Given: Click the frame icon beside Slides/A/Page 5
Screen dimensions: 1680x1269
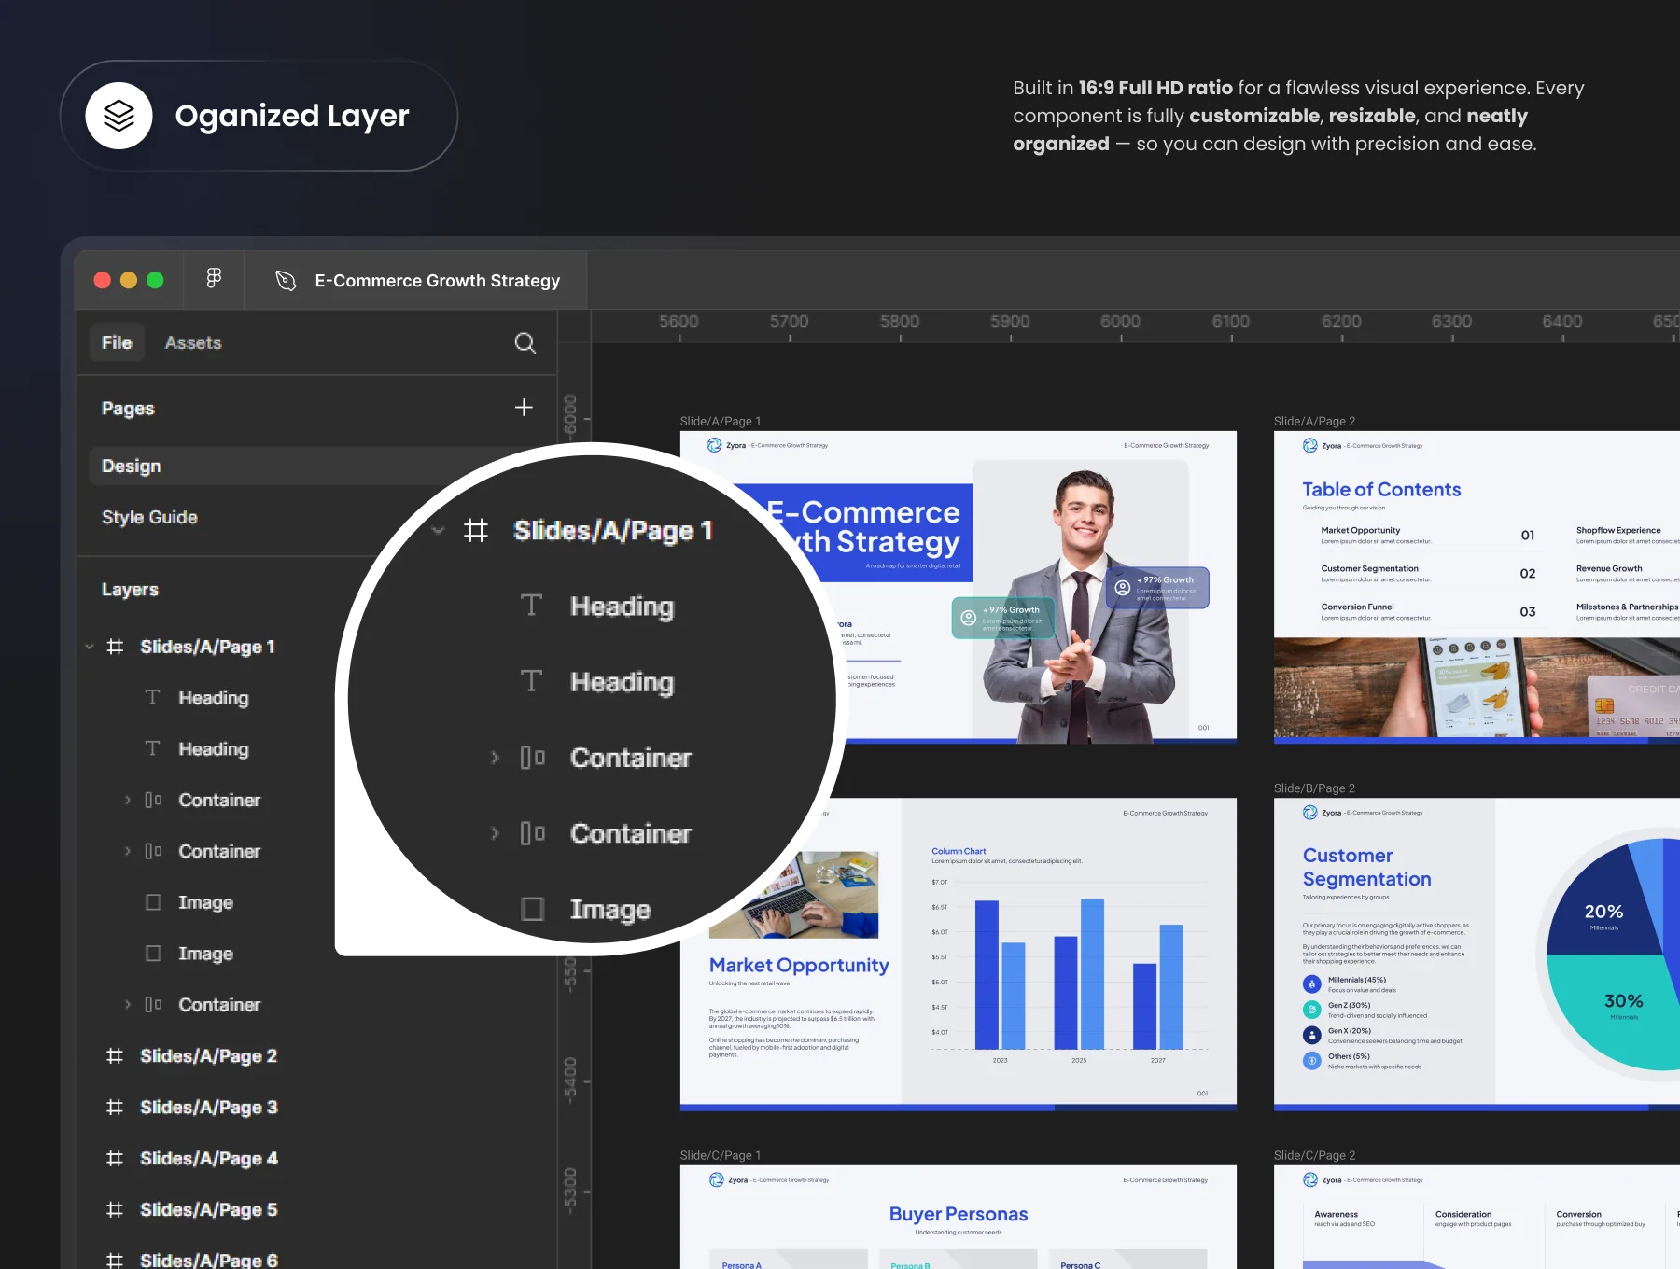Looking at the screenshot, I should 115,1210.
